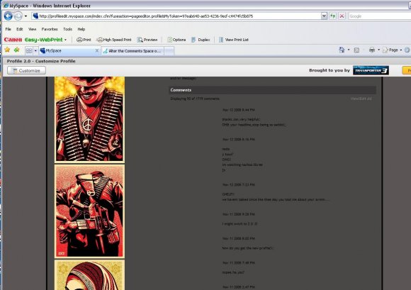The image size is (411, 290).
Task: Click the Comments section header
Action: [272, 90]
